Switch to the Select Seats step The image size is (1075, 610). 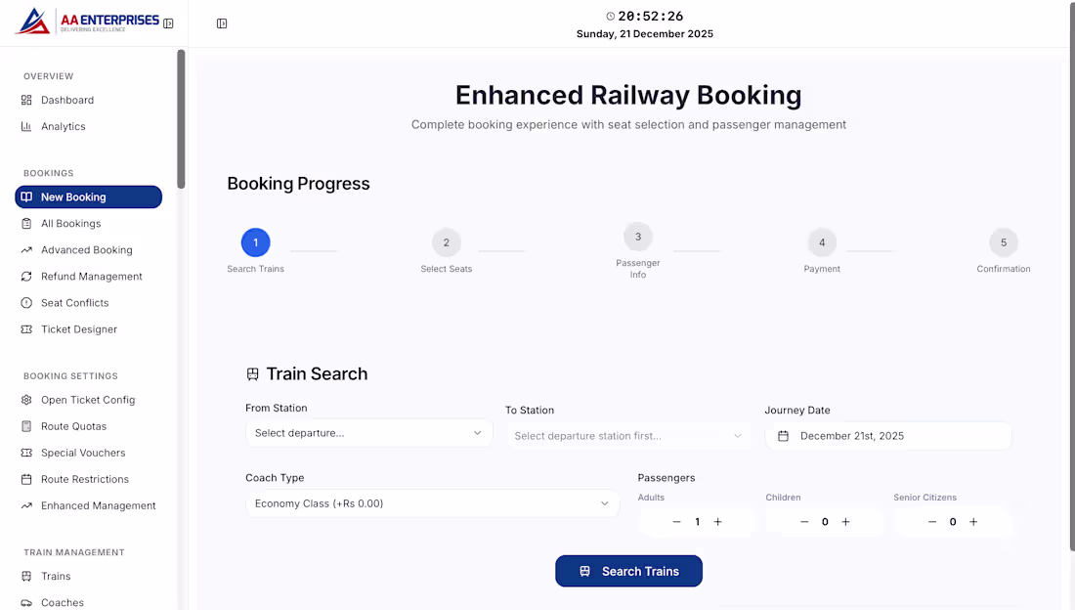point(447,242)
